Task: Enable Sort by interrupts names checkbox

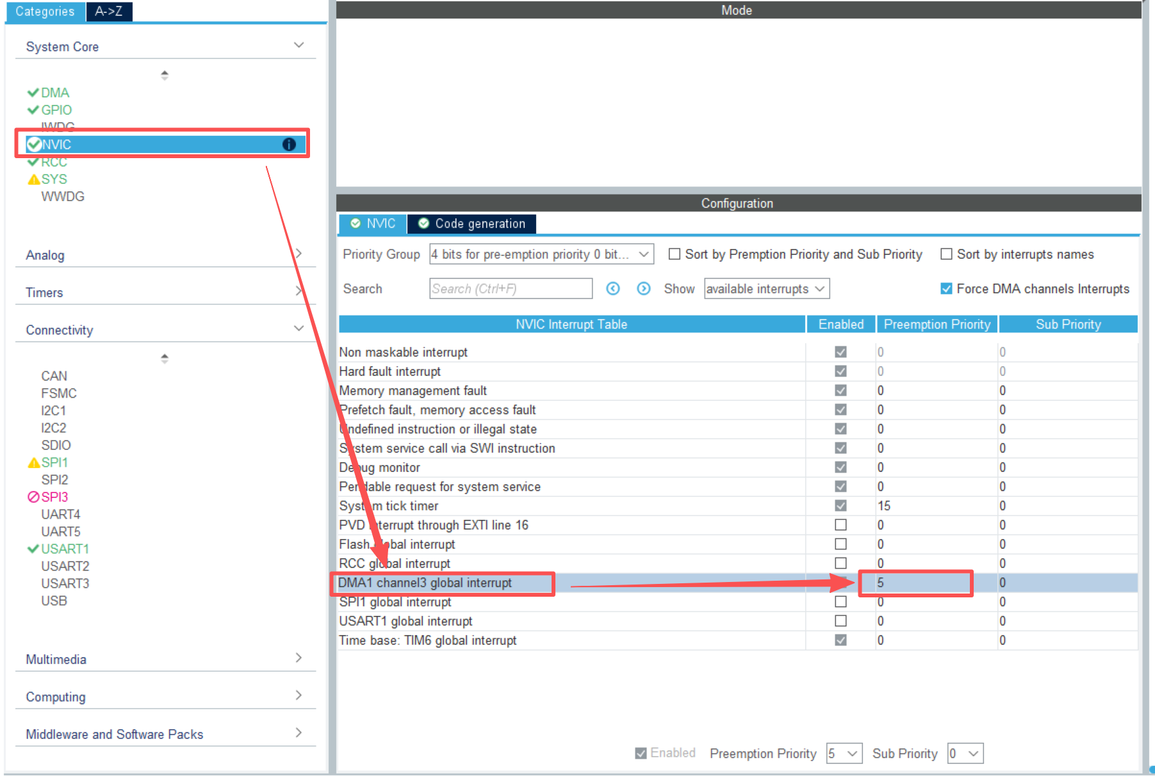Action: (x=946, y=254)
